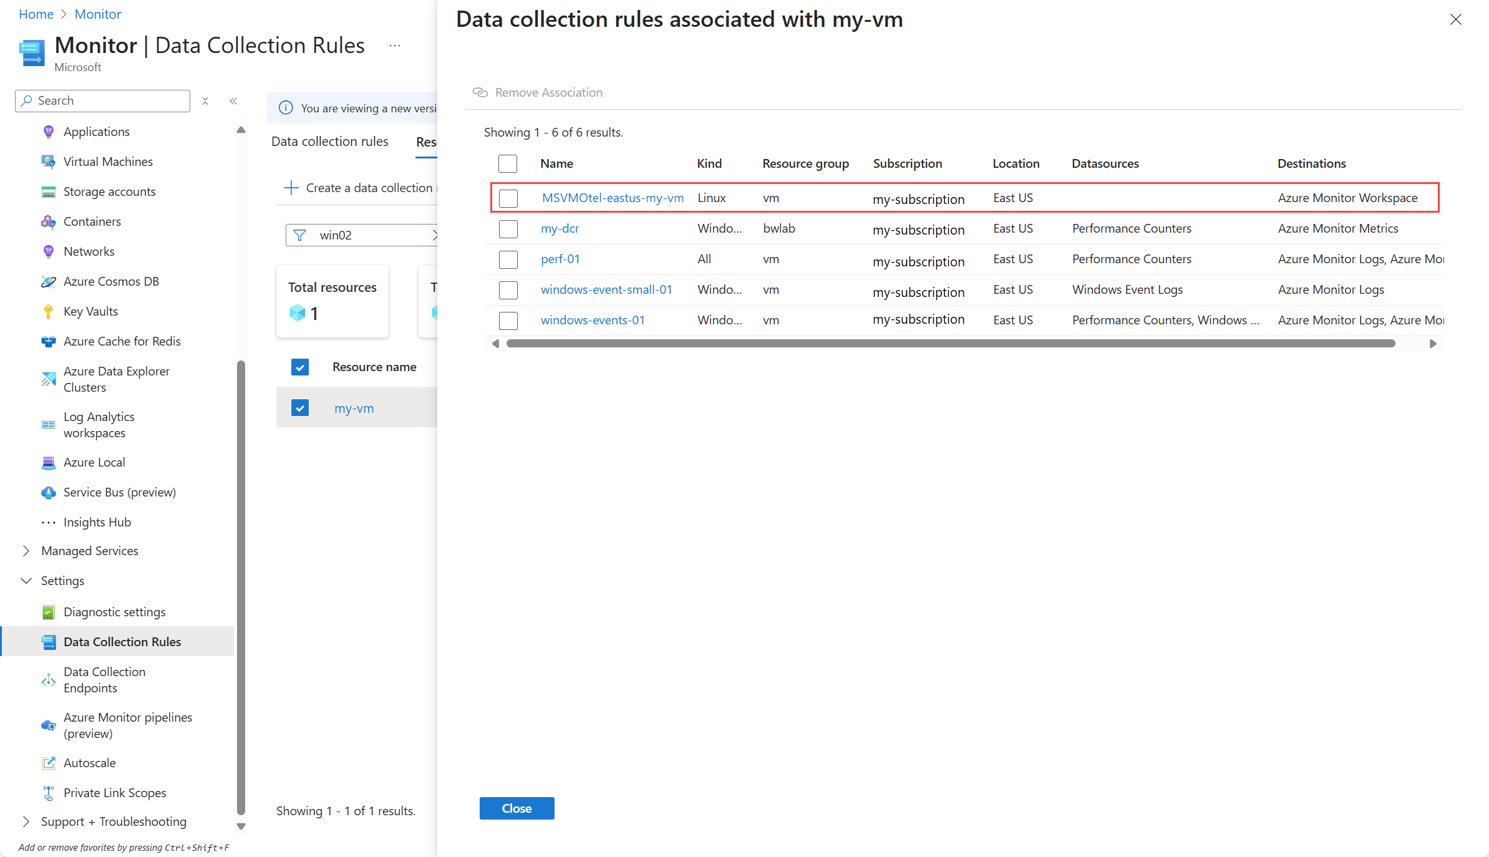1489x857 pixels.
Task: Open the windows-event-small-01 rule link
Action: [x=606, y=289]
